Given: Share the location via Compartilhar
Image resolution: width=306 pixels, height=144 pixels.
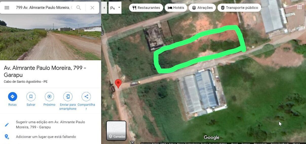Looking at the screenshot, I should point(86,96).
